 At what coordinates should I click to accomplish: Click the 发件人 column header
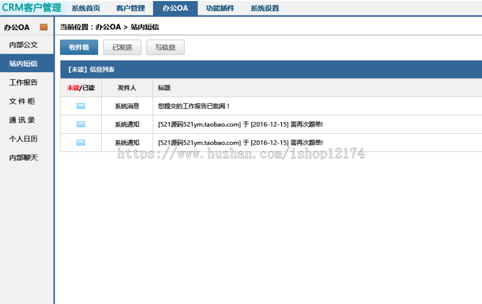click(127, 88)
